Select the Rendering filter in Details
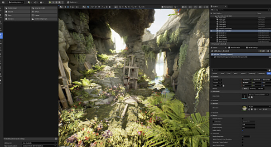The image size is (271, 147). [x=252, y=73]
